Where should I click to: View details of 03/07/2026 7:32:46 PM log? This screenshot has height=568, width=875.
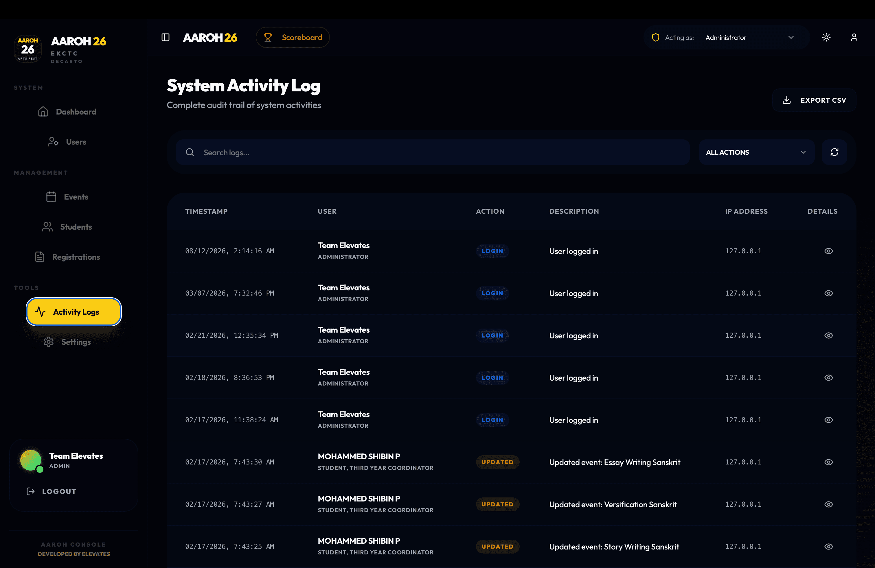[828, 293]
